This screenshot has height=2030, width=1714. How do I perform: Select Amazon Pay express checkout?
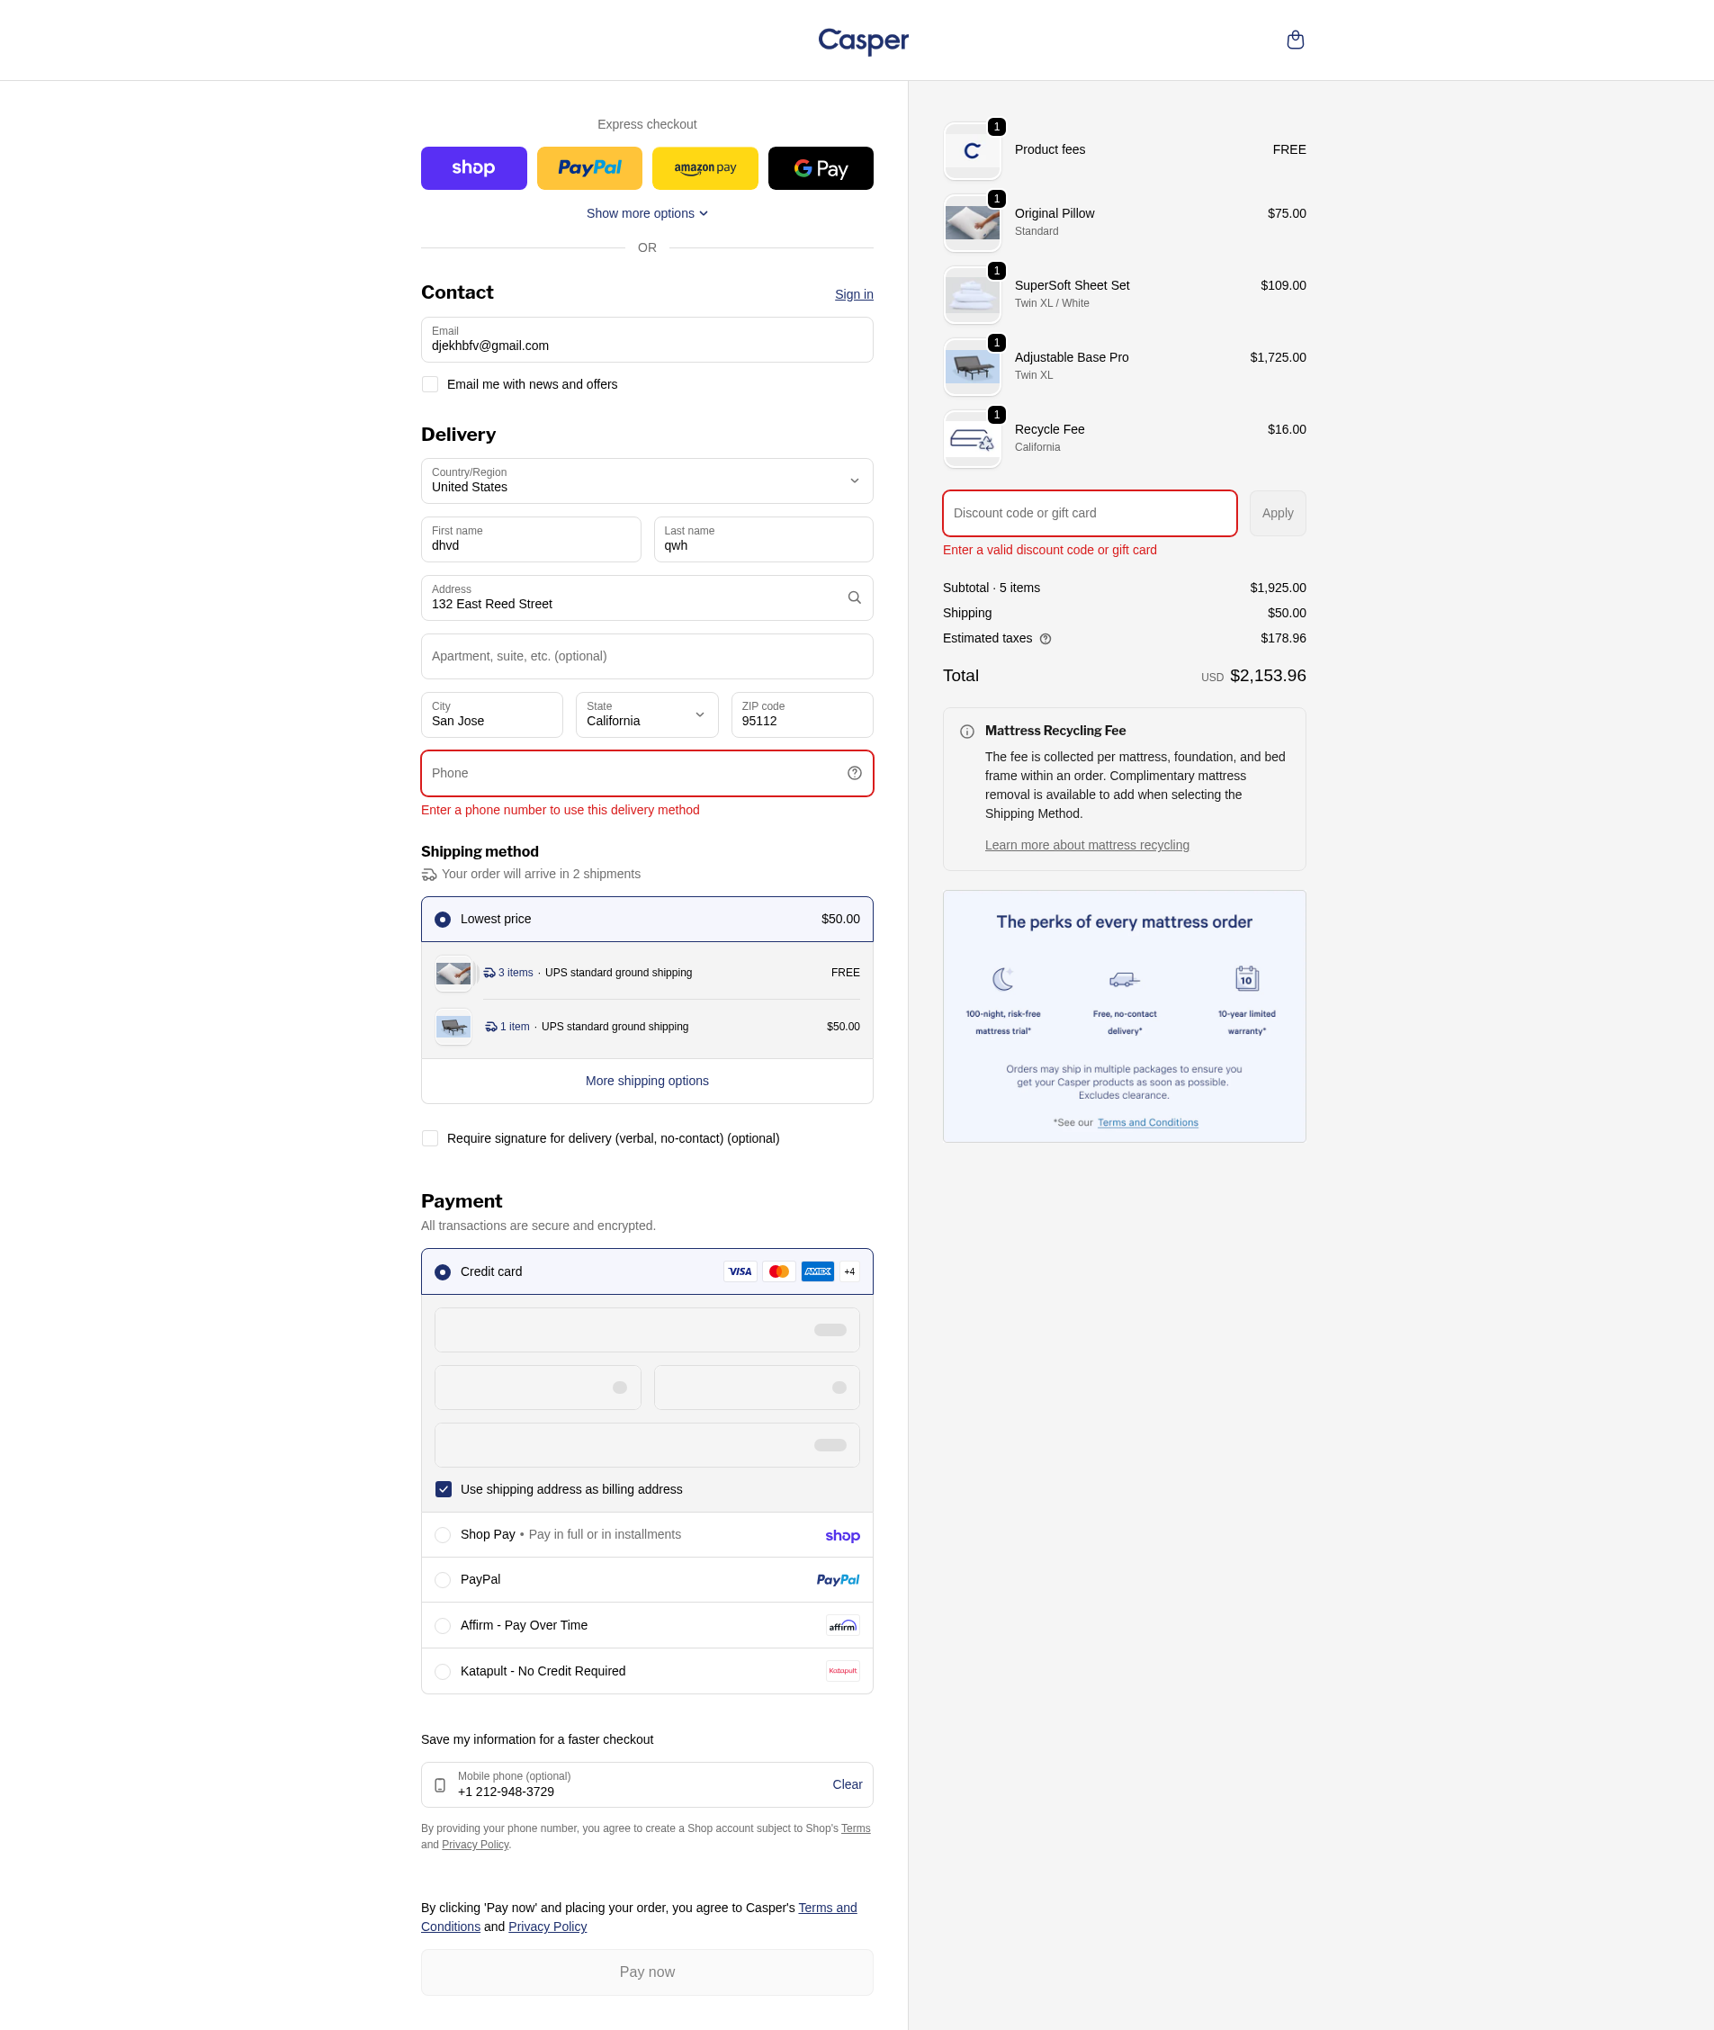pos(704,168)
